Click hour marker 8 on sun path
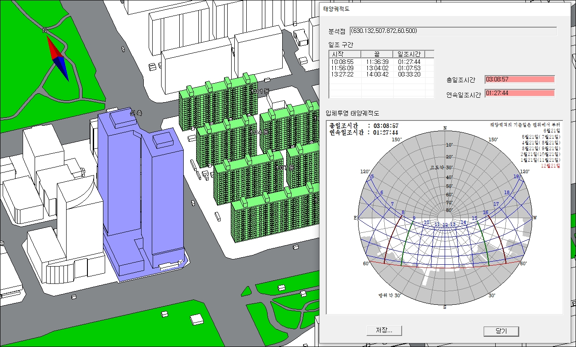 (x=402, y=212)
